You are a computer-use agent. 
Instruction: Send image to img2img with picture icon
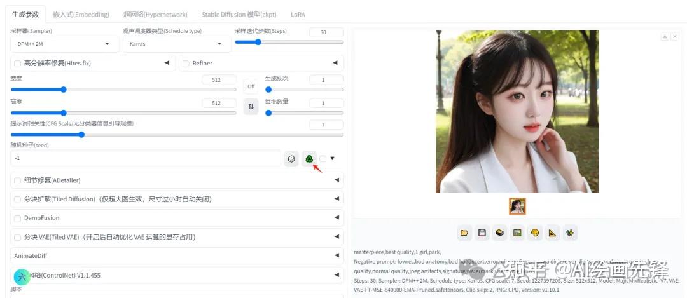[x=517, y=233]
